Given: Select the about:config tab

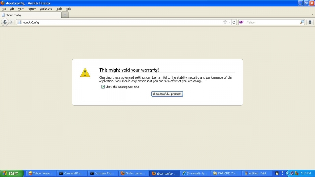Looking at the screenshot, I should 31,15.
